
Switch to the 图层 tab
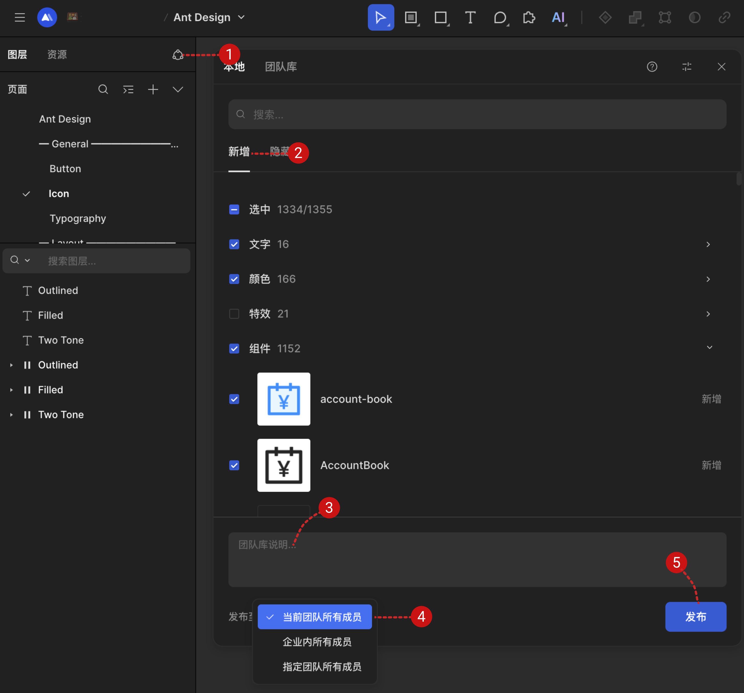(x=18, y=55)
